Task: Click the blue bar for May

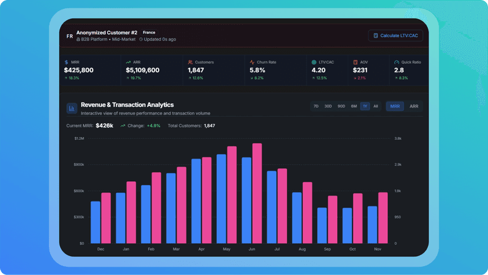Action: coord(221,199)
